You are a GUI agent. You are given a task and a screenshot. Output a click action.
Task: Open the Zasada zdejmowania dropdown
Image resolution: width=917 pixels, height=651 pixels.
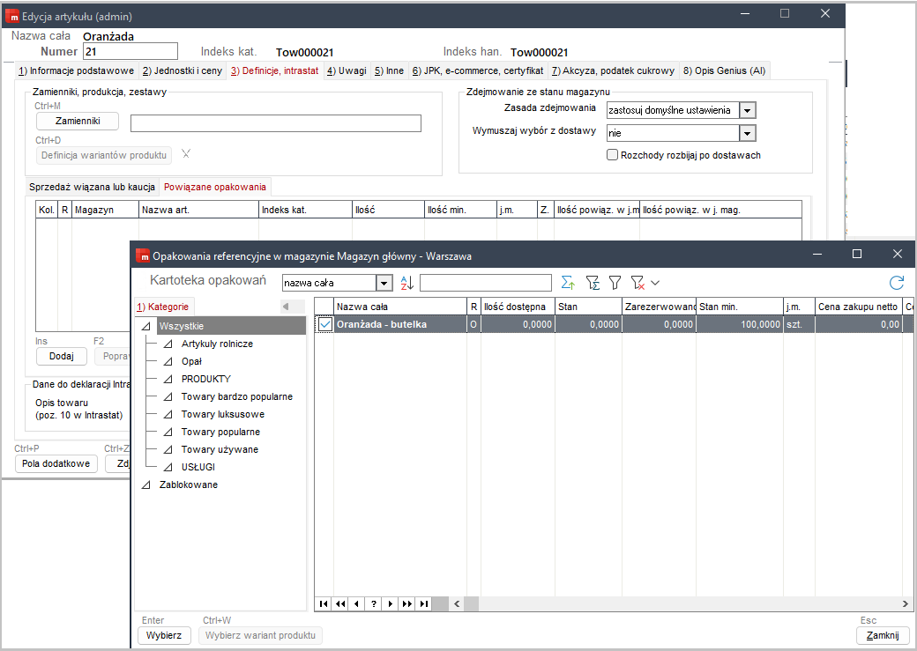[x=748, y=110]
